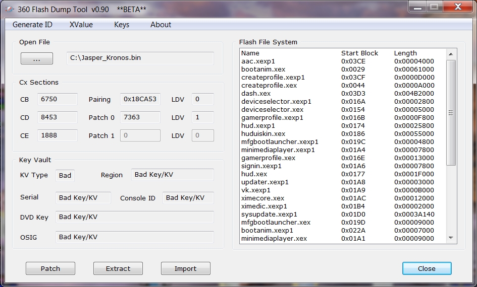The image size is (477, 287).
Task: Click the Patch 1 field
Action: (140, 135)
